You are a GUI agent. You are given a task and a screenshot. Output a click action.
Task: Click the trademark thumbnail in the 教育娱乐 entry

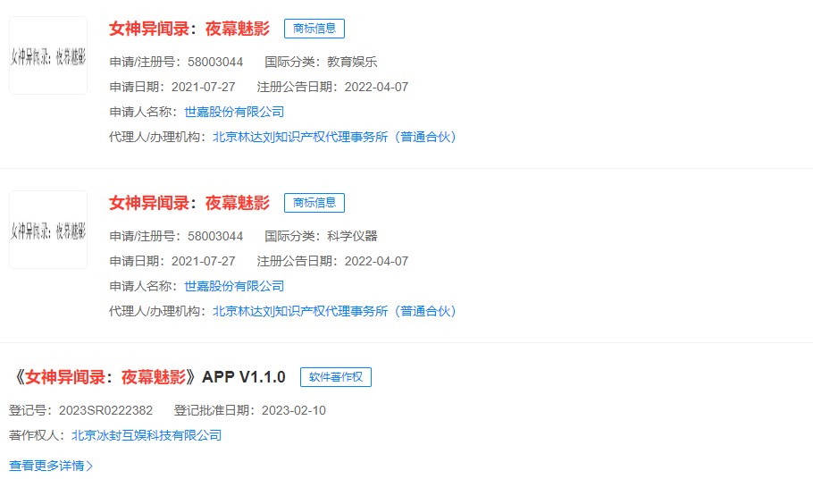tap(48, 55)
